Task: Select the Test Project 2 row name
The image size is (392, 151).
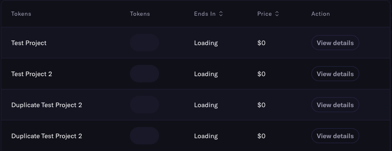Action: pyautogui.click(x=32, y=74)
